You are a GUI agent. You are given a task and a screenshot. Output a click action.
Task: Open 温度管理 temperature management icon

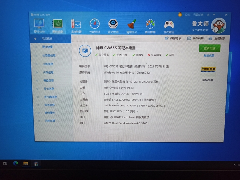click(x=76, y=26)
